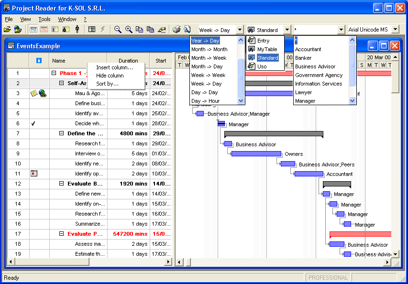Choose 'Month -> Week' from timescale list
This screenshot has width=408, height=284.
pyautogui.click(x=209, y=58)
